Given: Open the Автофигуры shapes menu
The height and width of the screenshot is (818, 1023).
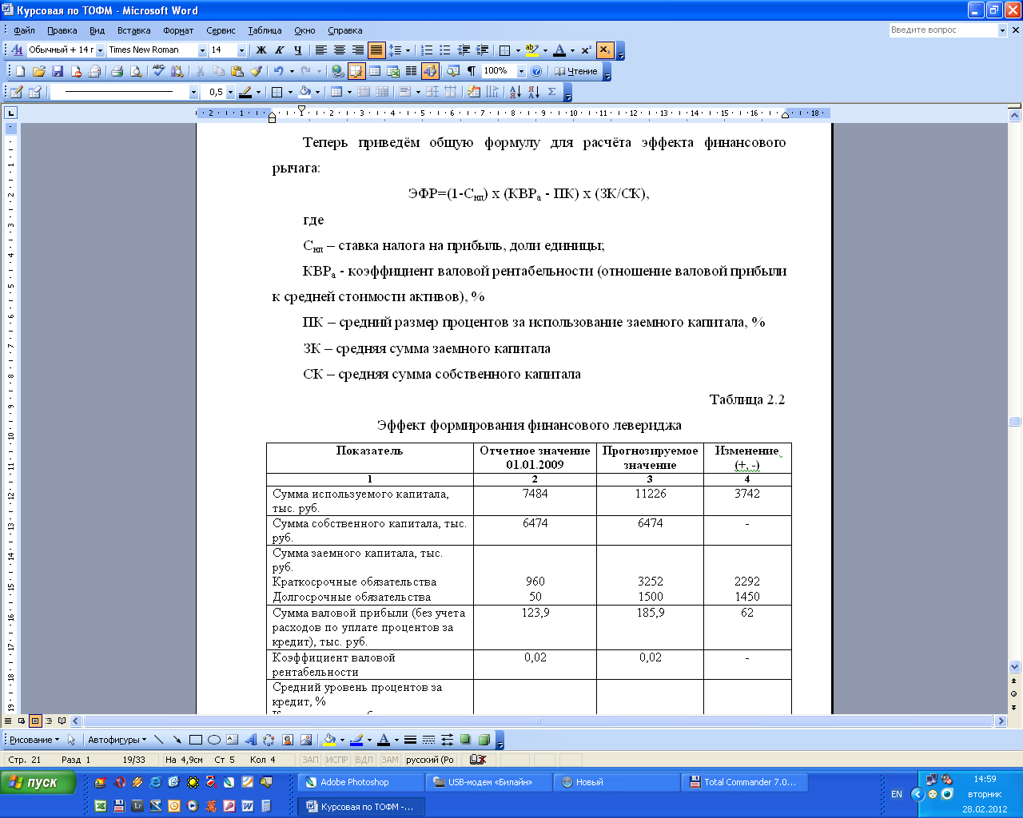Looking at the screenshot, I should [x=117, y=740].
